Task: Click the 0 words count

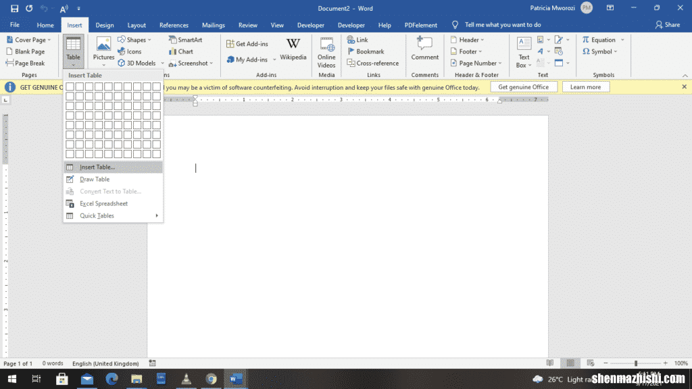Action: pos(53,363)
